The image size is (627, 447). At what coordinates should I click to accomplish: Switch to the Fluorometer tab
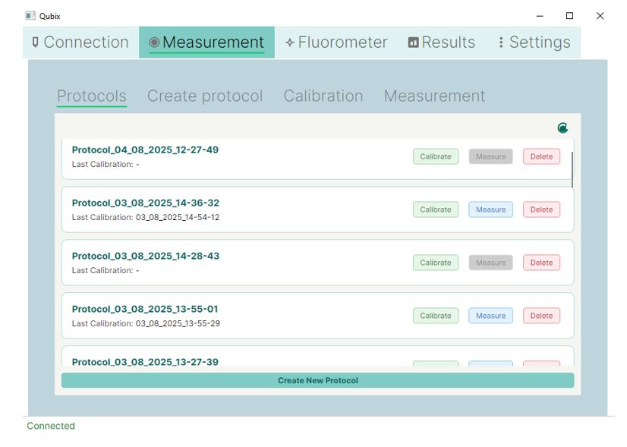(x=336, y=42)
